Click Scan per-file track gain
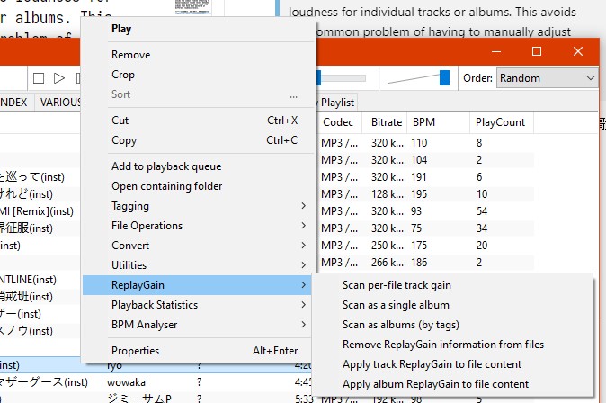Screen dimensions: 606x403 point(452,285)
